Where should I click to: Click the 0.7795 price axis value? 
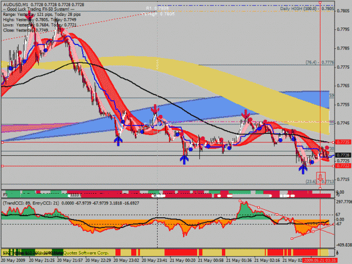tap(343, 29)
